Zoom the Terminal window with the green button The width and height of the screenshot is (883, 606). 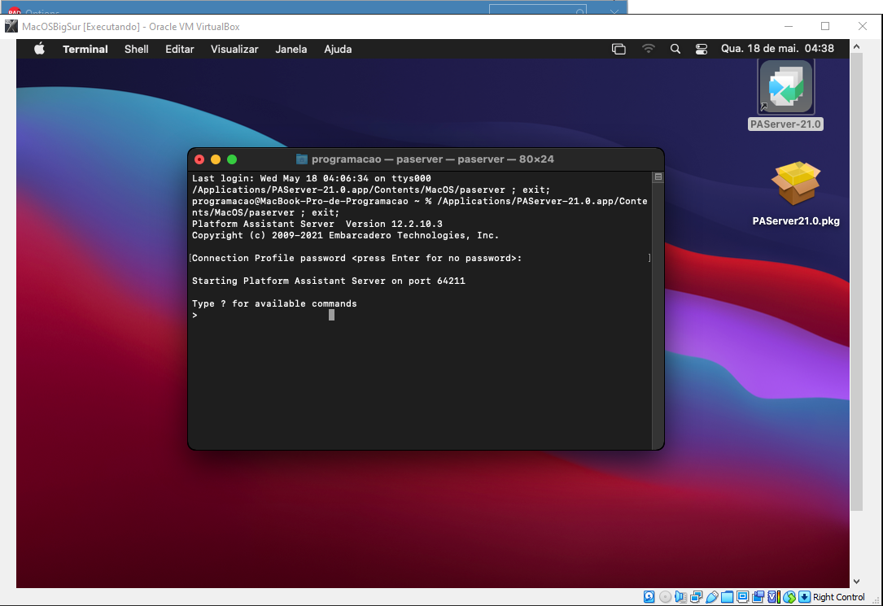pyautogui.click(x=232, y=159)
